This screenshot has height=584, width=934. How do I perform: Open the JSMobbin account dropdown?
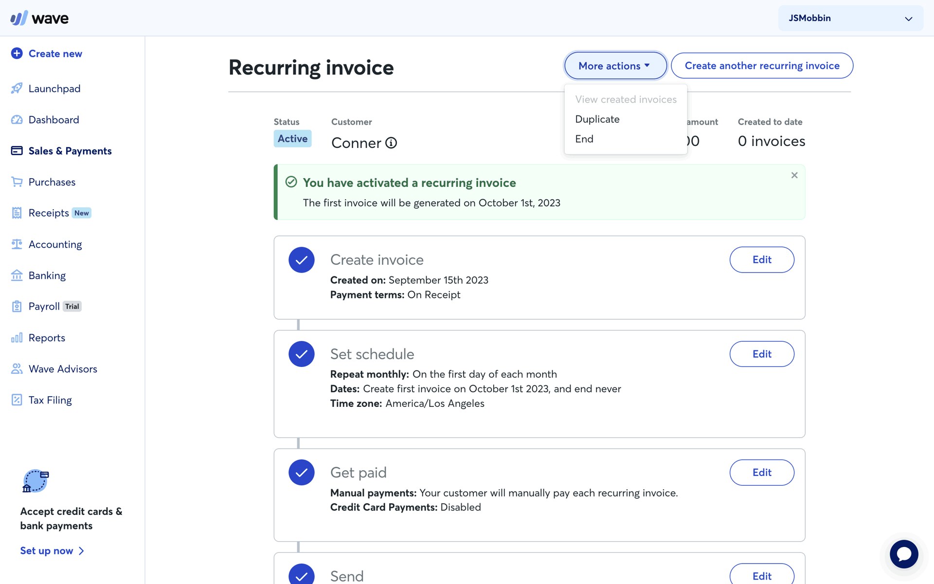pyautogui.click(x=850, y=18)
